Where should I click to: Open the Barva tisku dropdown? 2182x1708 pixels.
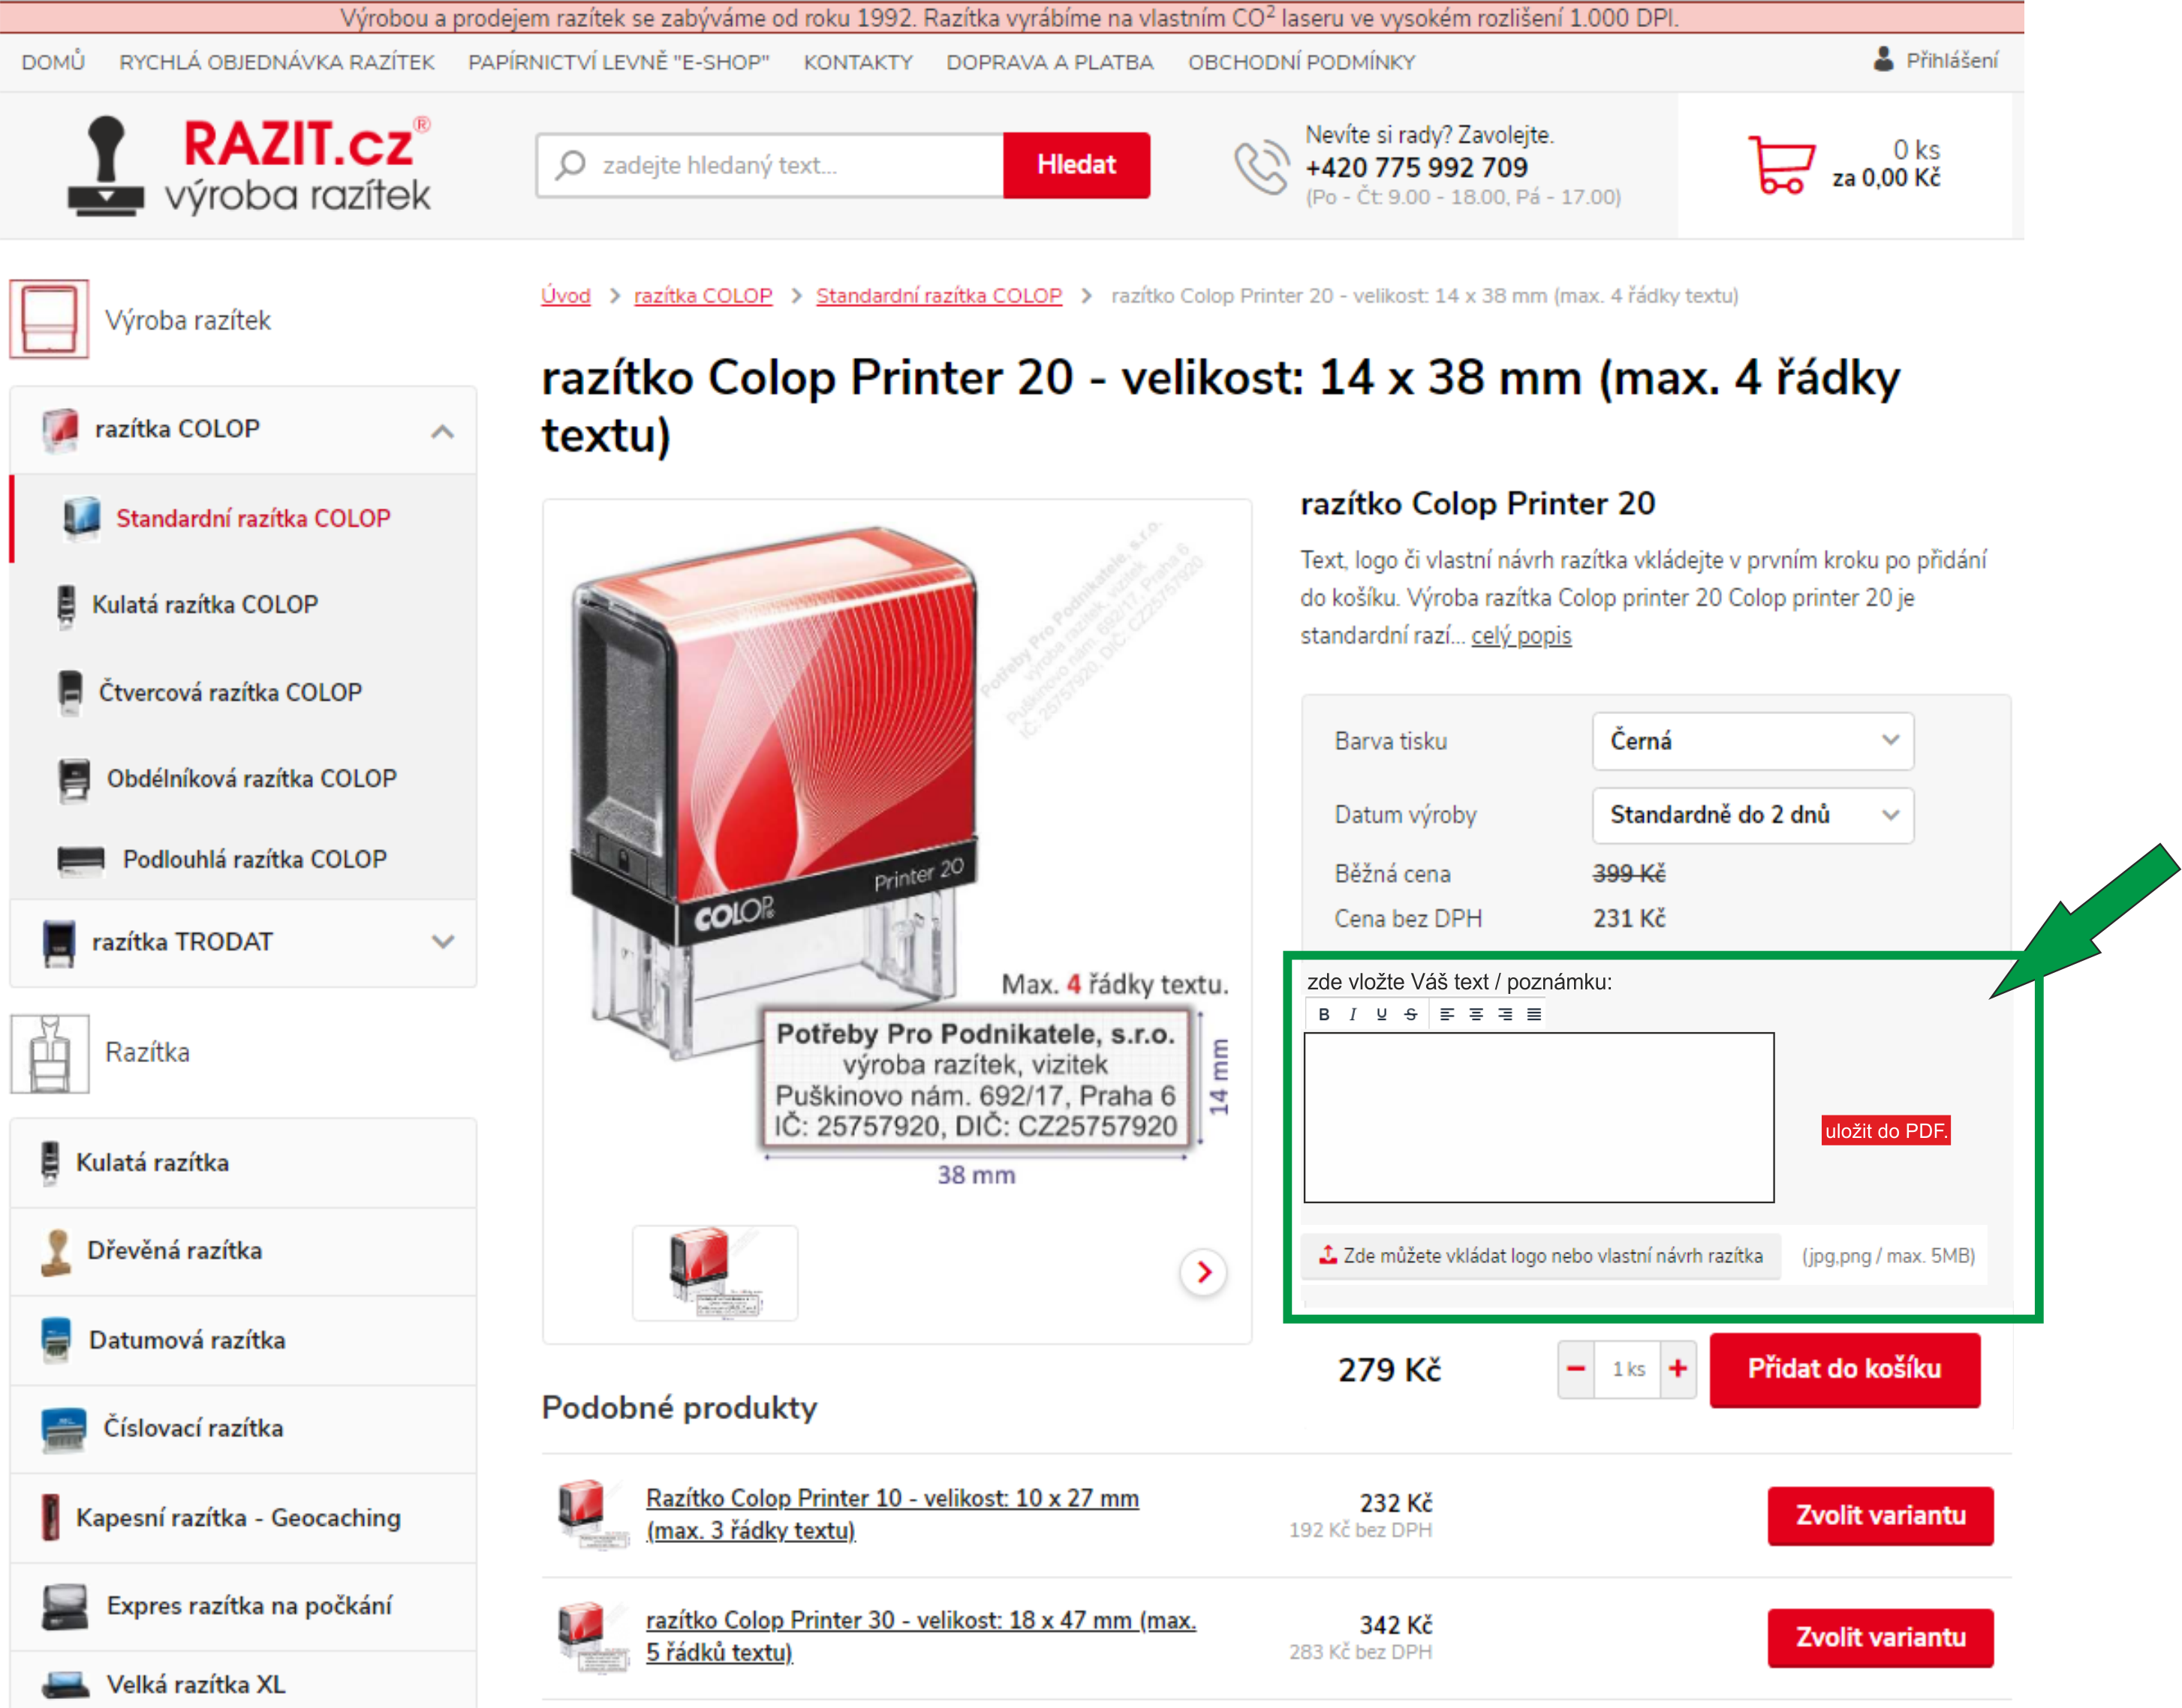click(x=1752, y=741)
